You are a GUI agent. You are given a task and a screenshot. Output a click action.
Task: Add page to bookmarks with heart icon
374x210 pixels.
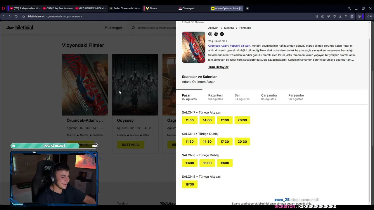tap(334, 16)
